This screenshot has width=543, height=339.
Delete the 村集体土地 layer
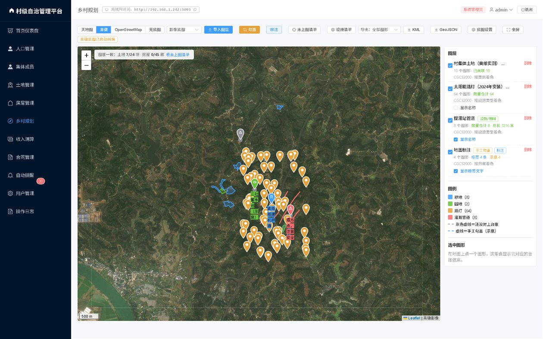[528, 63]
